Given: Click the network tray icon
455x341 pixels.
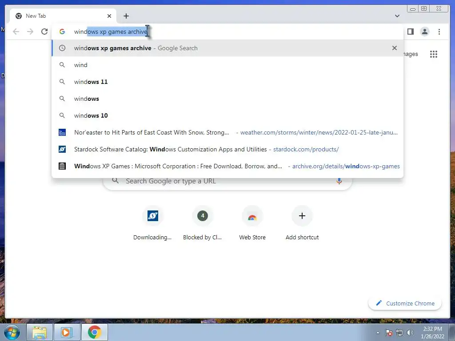Looking at the screenshot, I should tap(399, 333).
